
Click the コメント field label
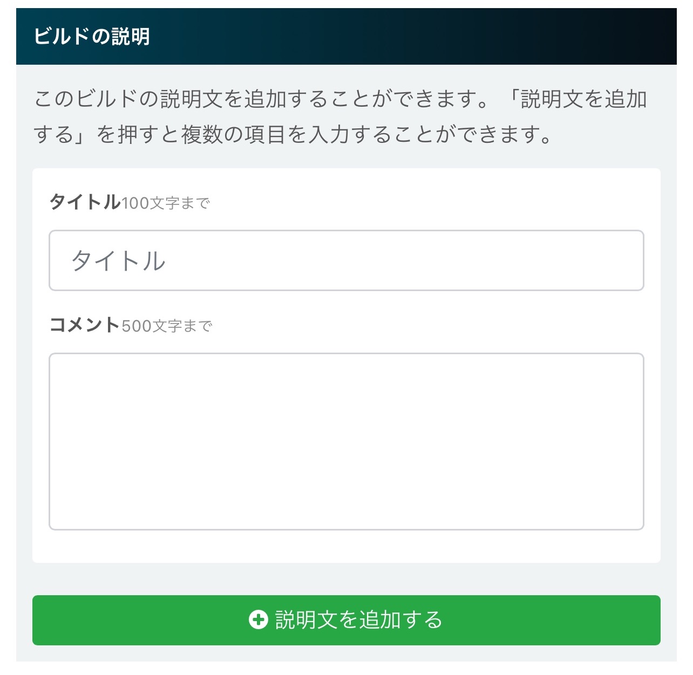tap(85, 325)
